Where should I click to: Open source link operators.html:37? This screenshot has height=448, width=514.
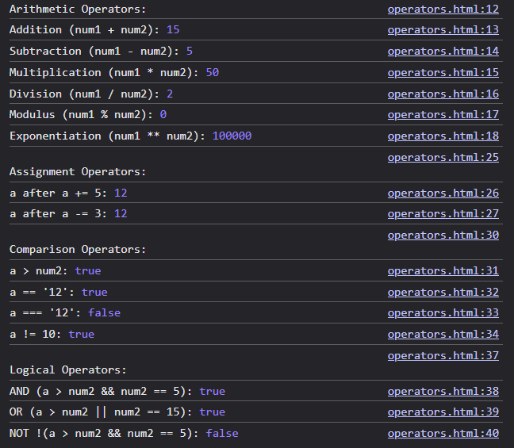click(x=443, y=355)
